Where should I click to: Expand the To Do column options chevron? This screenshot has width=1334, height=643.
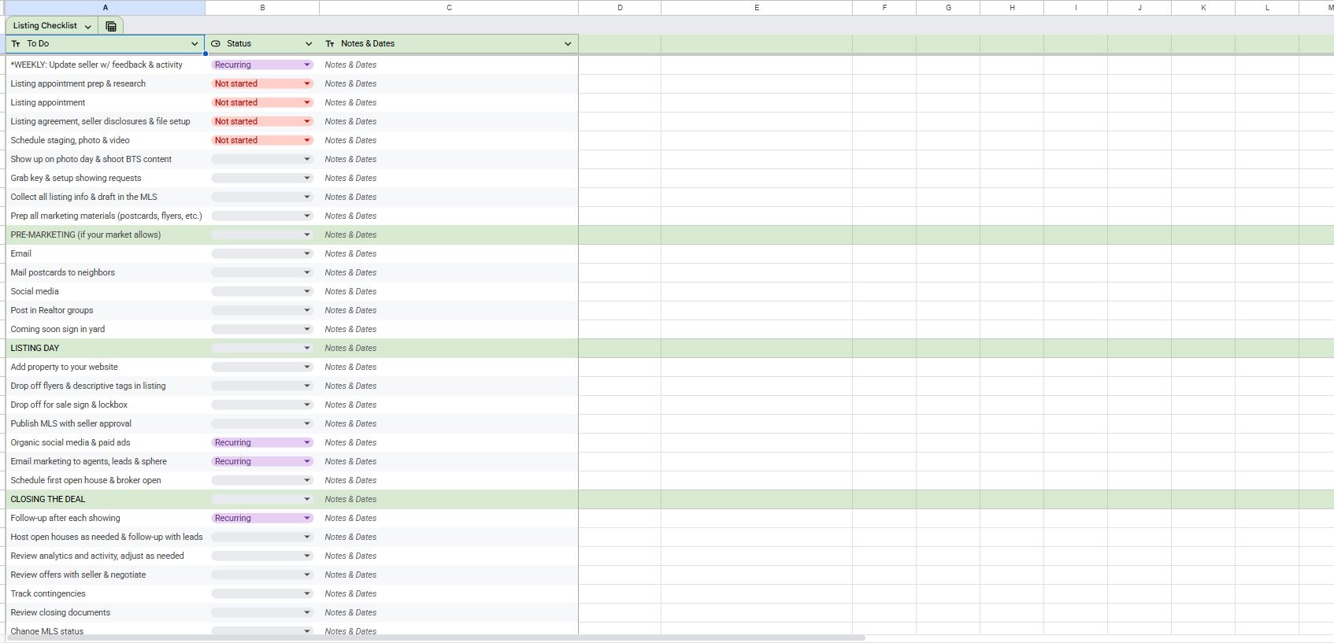point(195,44)
